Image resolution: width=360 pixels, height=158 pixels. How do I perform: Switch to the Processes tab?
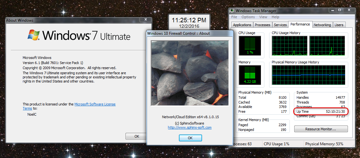[x=263, y=25]
